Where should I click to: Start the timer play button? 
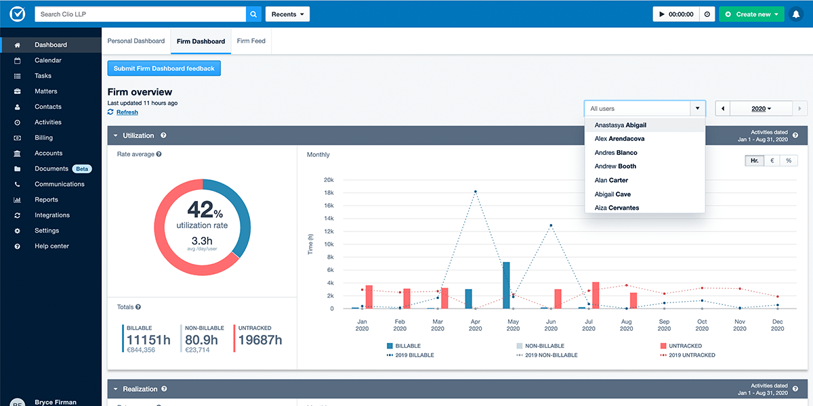tap(661, 14)
